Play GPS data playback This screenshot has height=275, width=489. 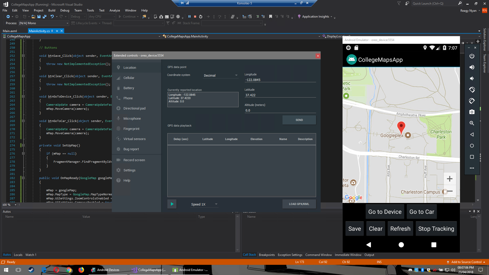coord(172,204)
